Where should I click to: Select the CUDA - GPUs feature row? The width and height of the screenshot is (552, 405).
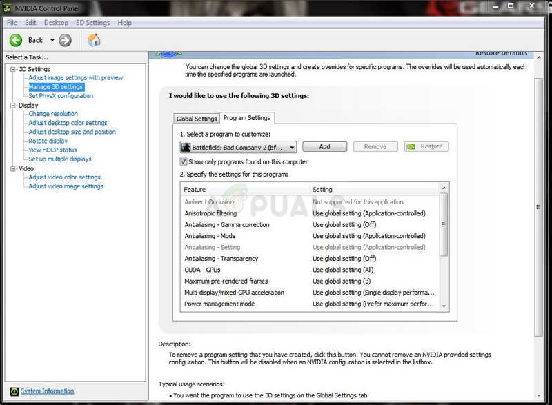pyautogui.click(x=310, y=270)
